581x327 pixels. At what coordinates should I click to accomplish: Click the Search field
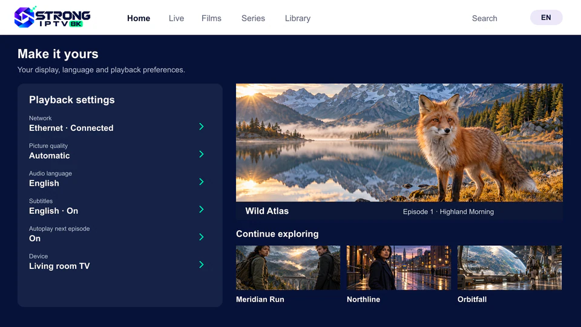coord(484,18)
